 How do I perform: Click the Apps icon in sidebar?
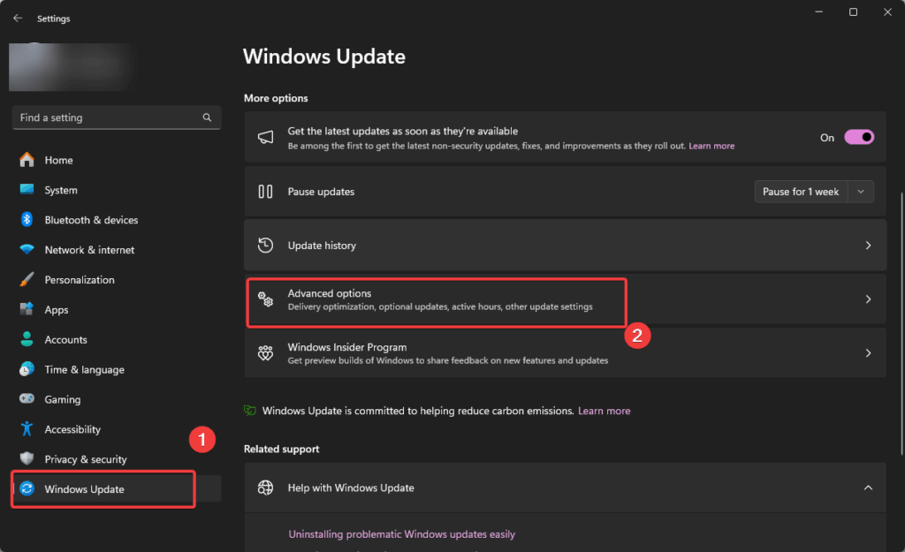(27, 309)
